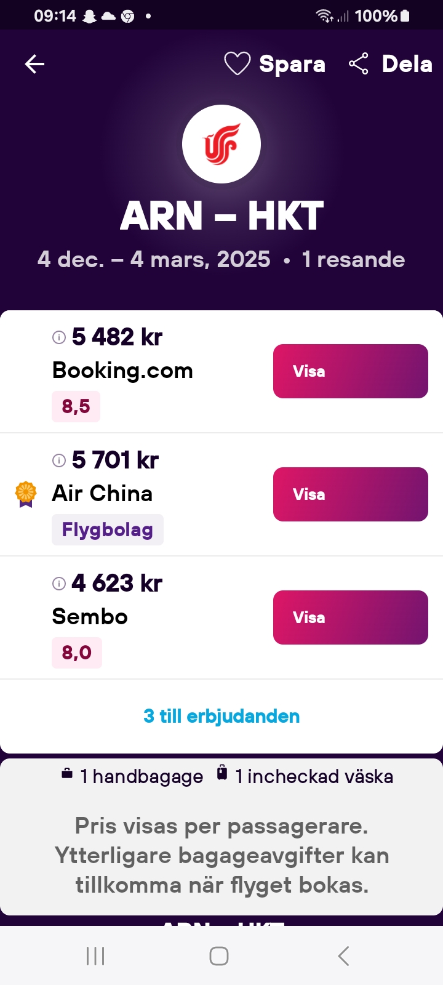Tap the share icon
The width and height of the screenshot is (443, 985).
[x=358, y=64]
